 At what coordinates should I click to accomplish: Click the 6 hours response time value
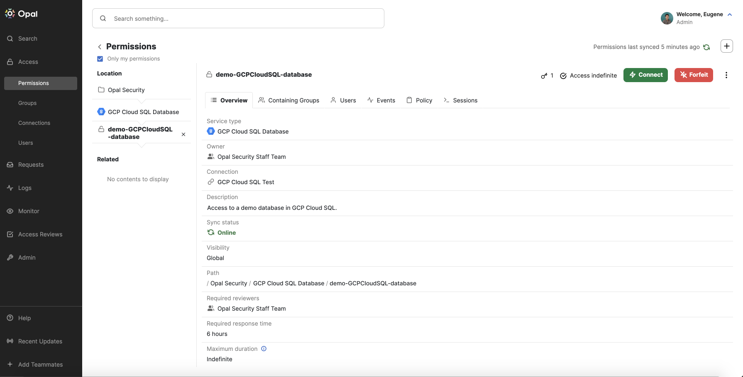pos(217,334)
